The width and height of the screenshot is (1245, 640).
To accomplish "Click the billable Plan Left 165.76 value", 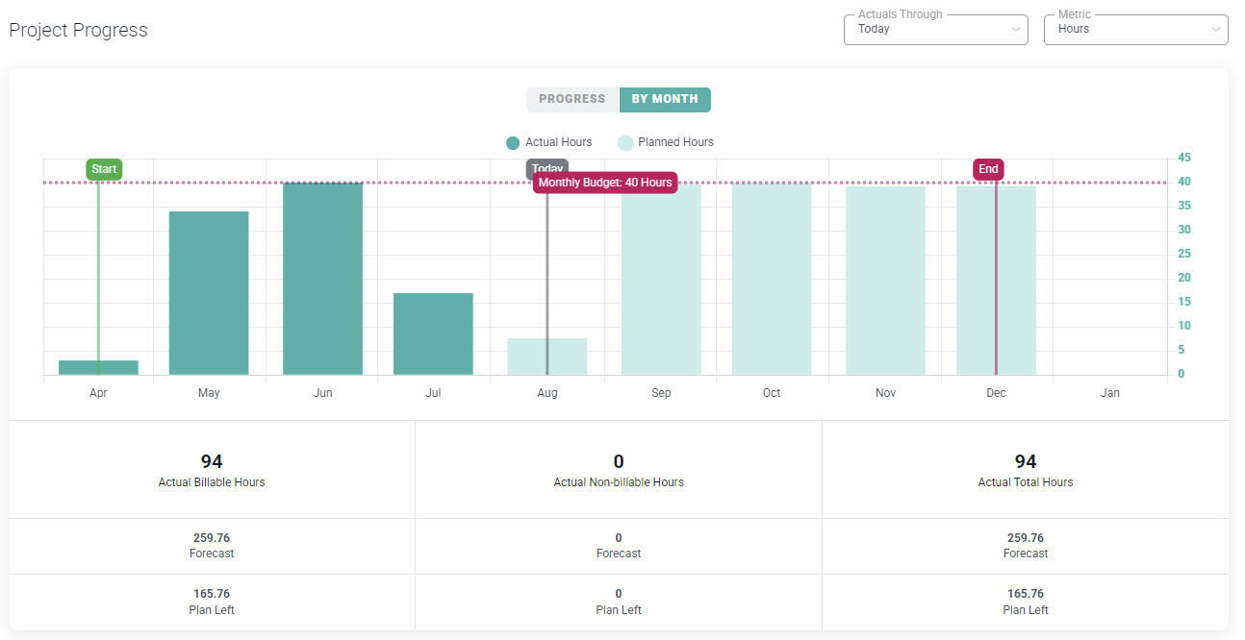I will tap(212, 594).
